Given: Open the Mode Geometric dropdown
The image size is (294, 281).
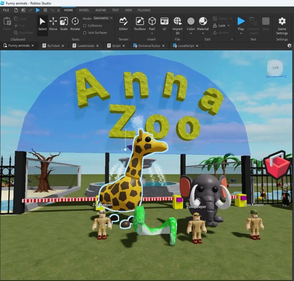Looking at the screenshot, I should click(103, 18).
